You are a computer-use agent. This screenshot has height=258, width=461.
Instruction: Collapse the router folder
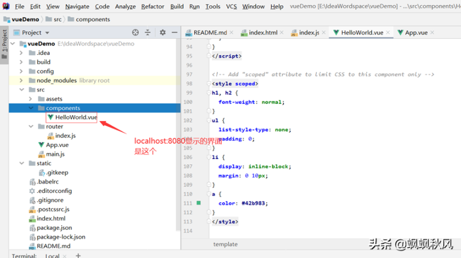coord(31,127)
